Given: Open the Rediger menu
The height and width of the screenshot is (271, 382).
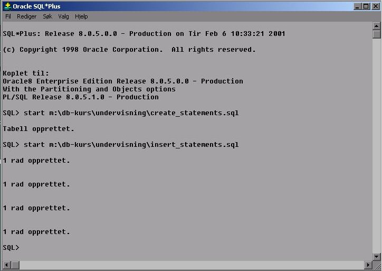Looking at the screenshot, I should pos(26,16).
